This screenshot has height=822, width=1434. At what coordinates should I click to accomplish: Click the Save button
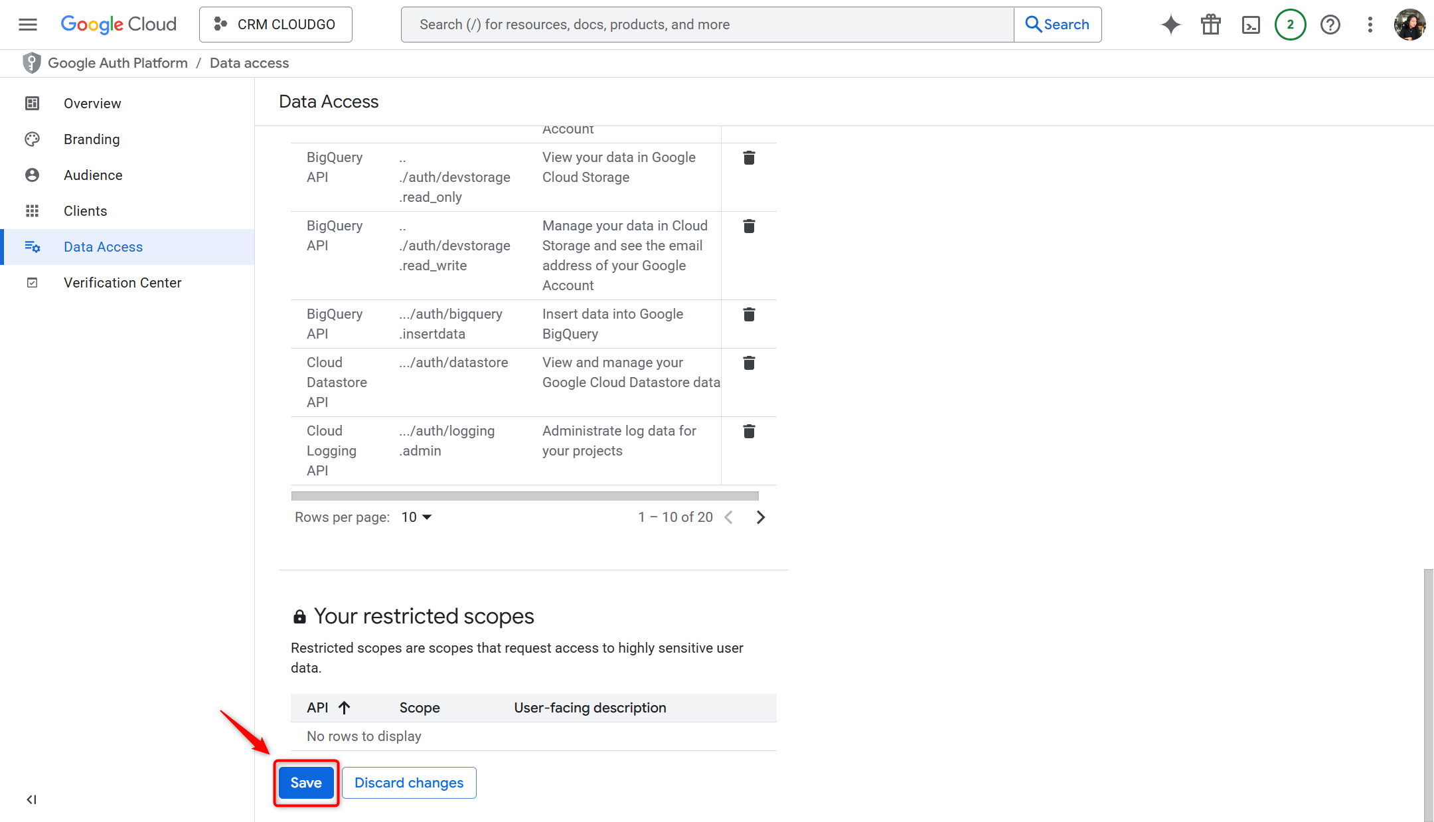(x=306, y=782)
